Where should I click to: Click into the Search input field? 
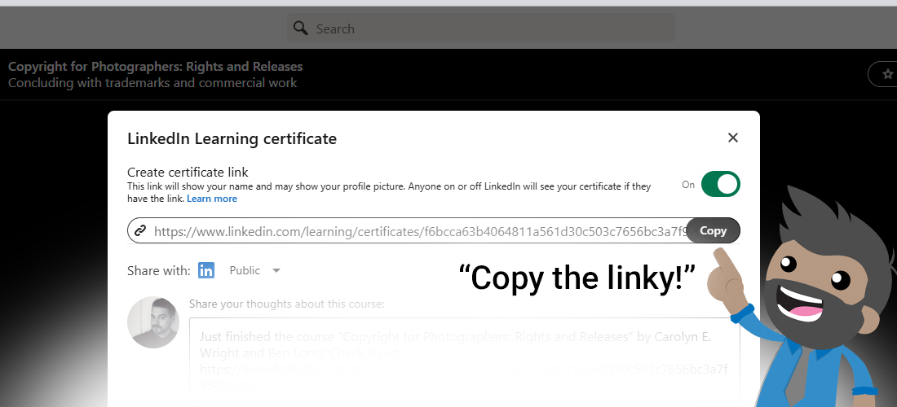click(489, 28)
